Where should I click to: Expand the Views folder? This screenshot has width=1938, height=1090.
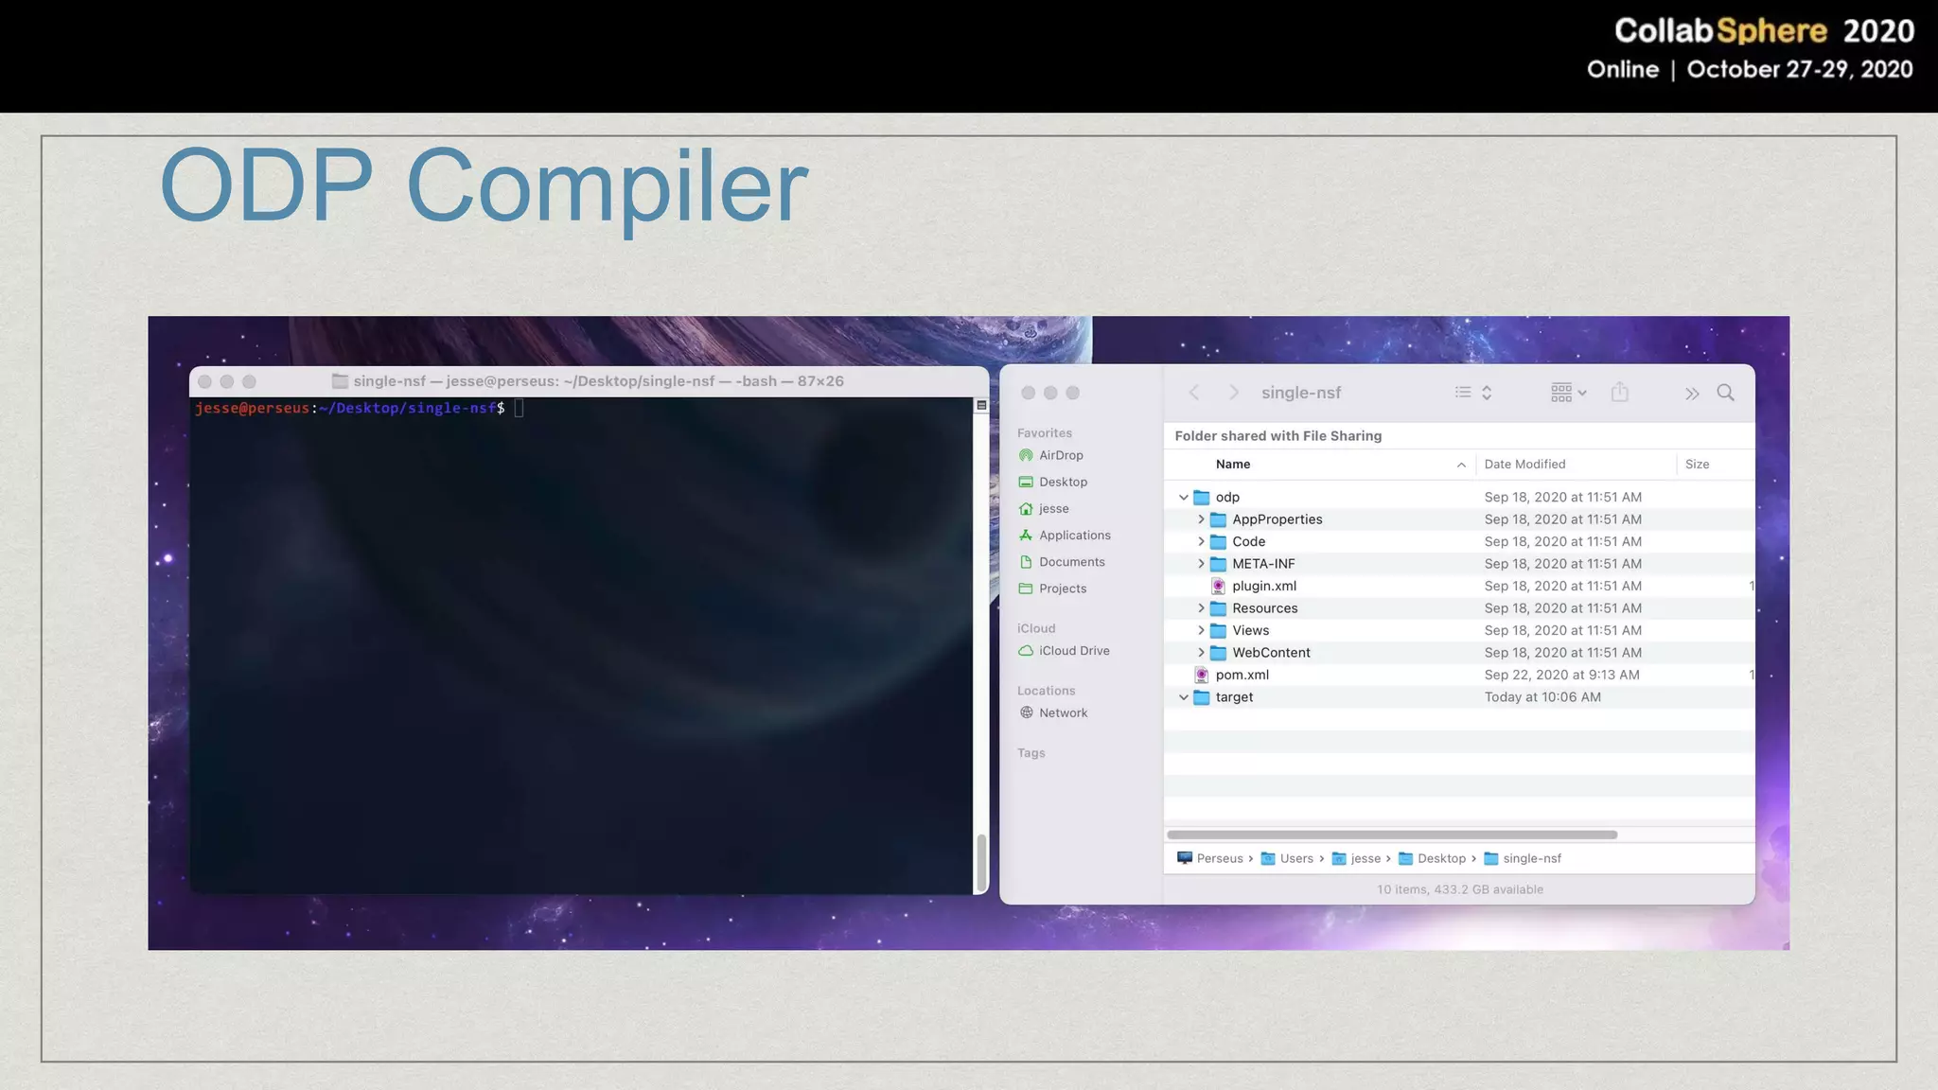tap(1201, 630)
